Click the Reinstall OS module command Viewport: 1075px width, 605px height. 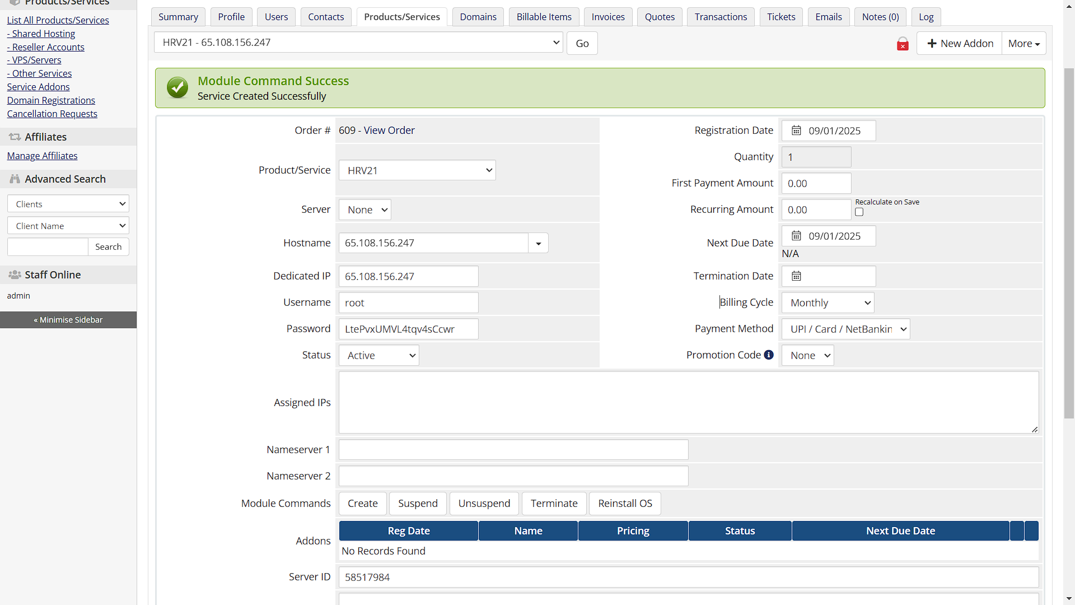pyautogui.click(x=625, y=504)
